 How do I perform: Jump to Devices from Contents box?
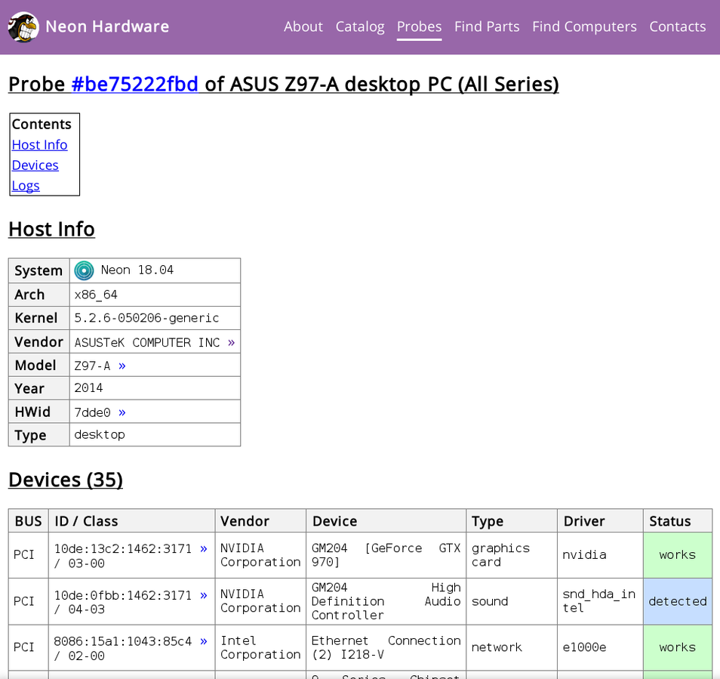[x=35, y=165]
